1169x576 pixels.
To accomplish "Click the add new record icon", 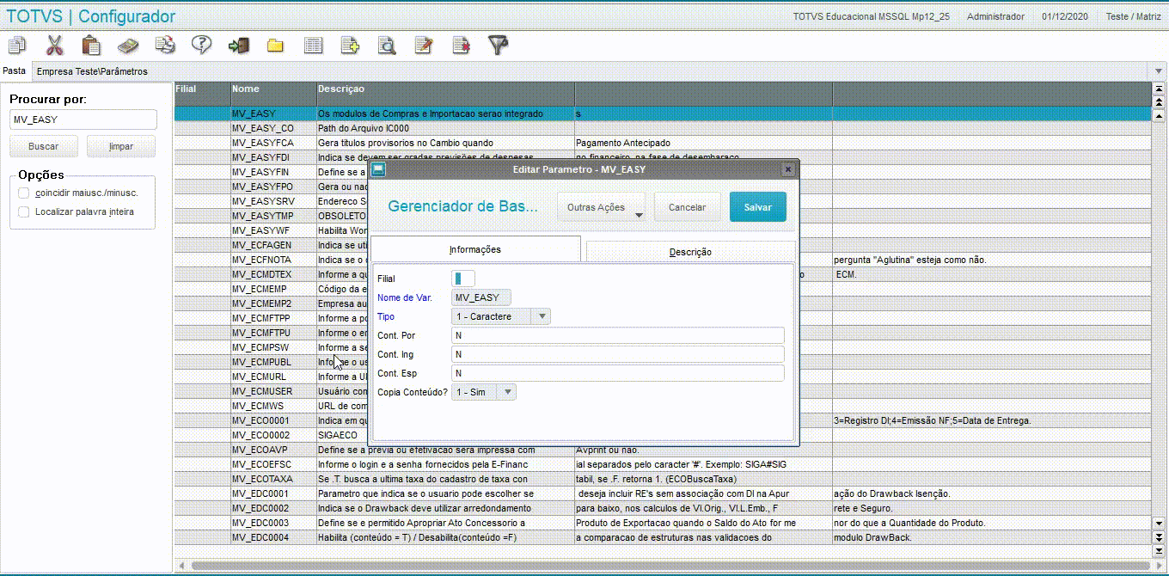I will click(349, 45).
